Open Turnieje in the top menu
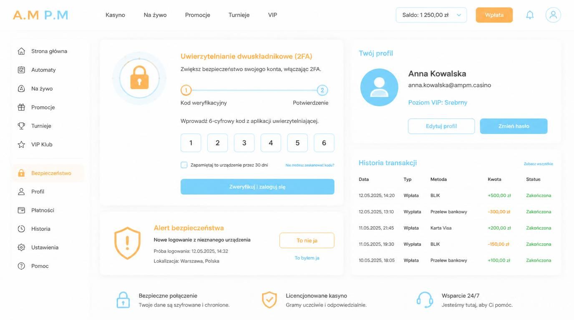The width and height of the screenshot is (574, 320). click(x=239, y=15)
